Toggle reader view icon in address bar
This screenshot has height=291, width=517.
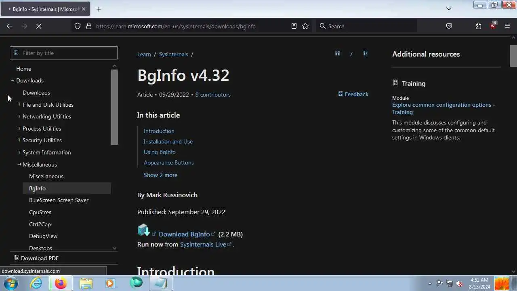coord(294,26)
